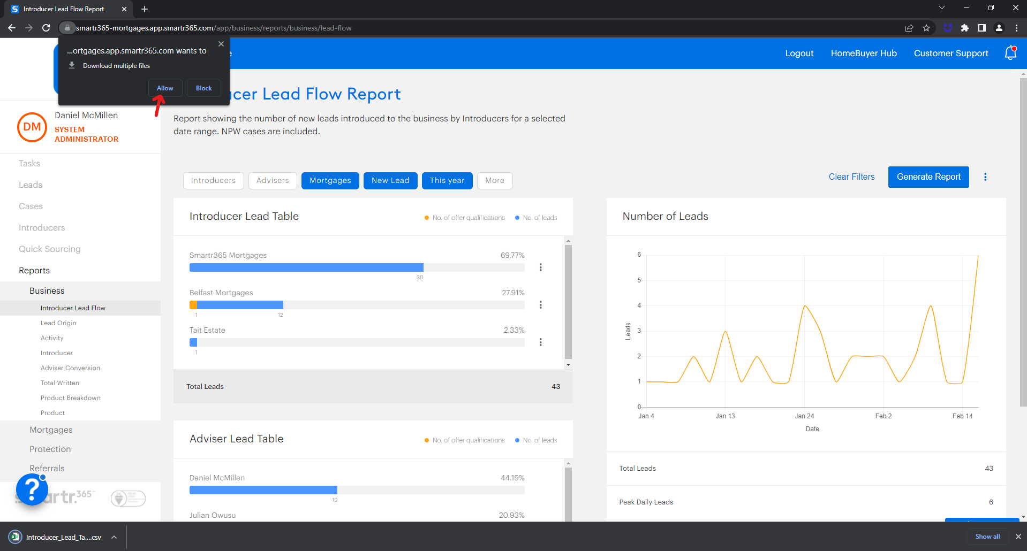The height and width of the screenshot is (551, 1027).
Task: Toggle the Introducers filter chip
Action: [x=214, y=181]
